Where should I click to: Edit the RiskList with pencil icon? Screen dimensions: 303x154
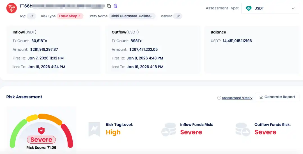(178, 16)
